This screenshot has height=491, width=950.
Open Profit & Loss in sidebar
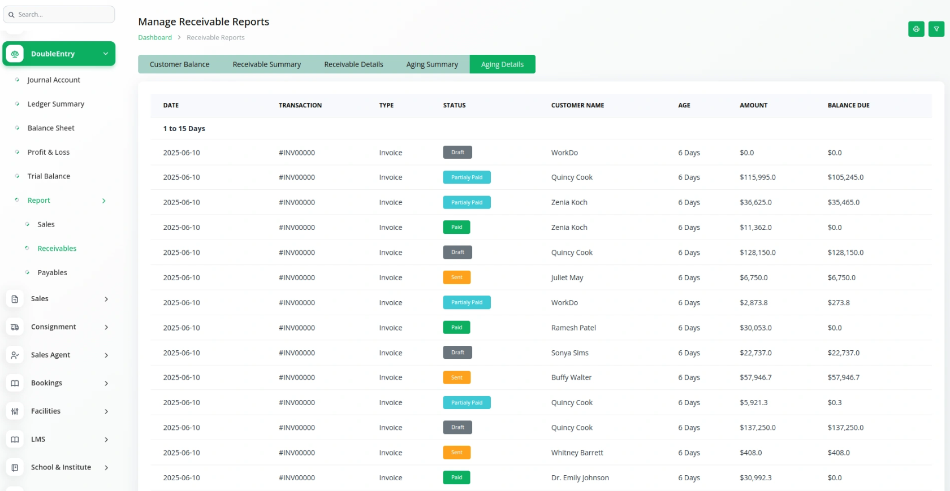click(x=49, y=153)
